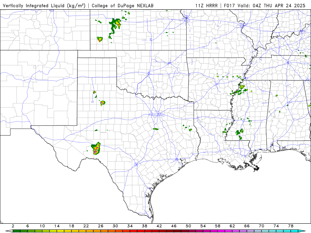Pick the cyan colorbar swatch below '78'

click(294, 231)
